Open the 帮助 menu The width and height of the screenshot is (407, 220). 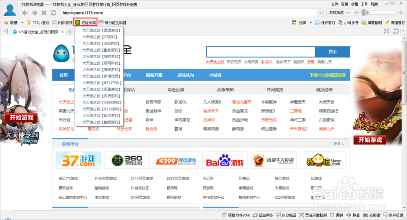(x=374, y=4)
